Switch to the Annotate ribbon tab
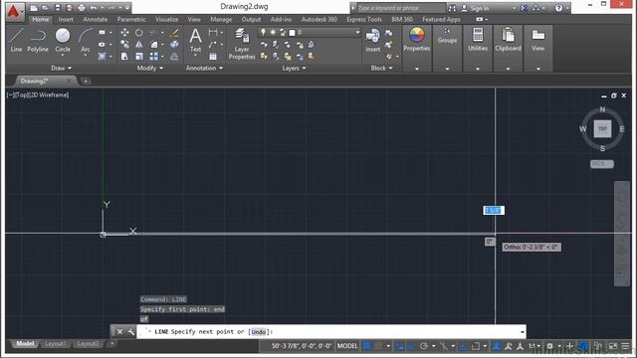The height and width of the screenshot is (358, 637). point(96,20)
